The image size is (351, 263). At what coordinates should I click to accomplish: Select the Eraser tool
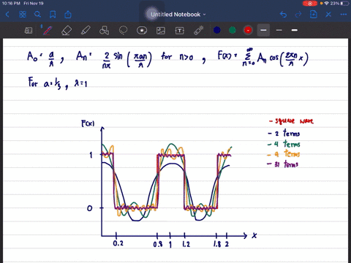click(x=67, y=31)
